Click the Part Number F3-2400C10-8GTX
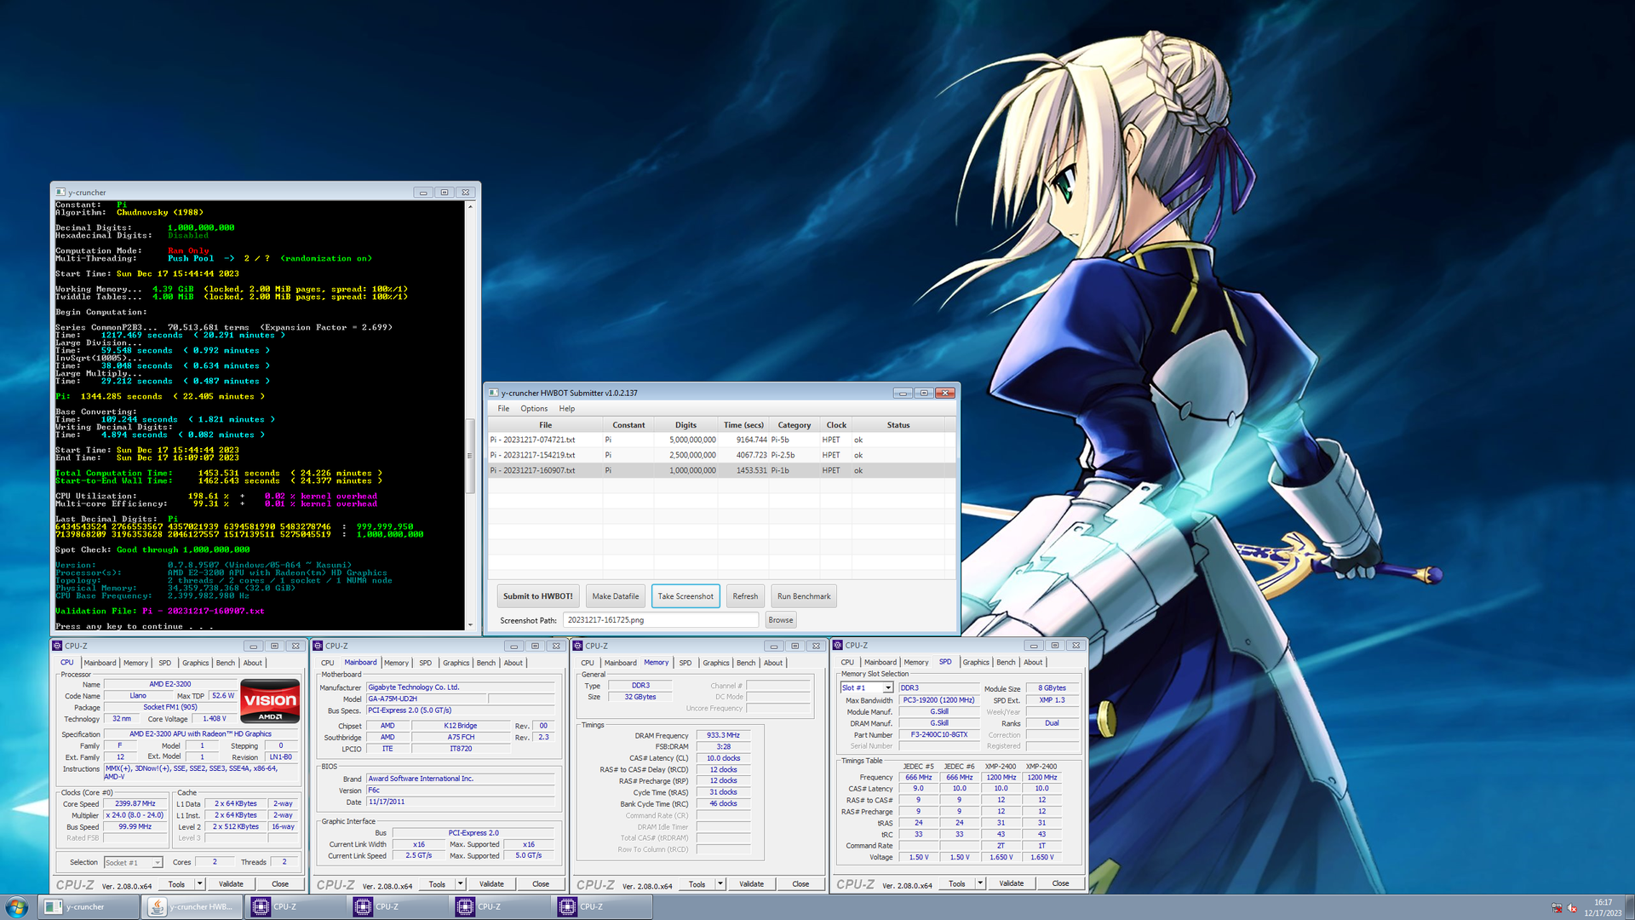Screen dimensions: 1635x920 939,734
